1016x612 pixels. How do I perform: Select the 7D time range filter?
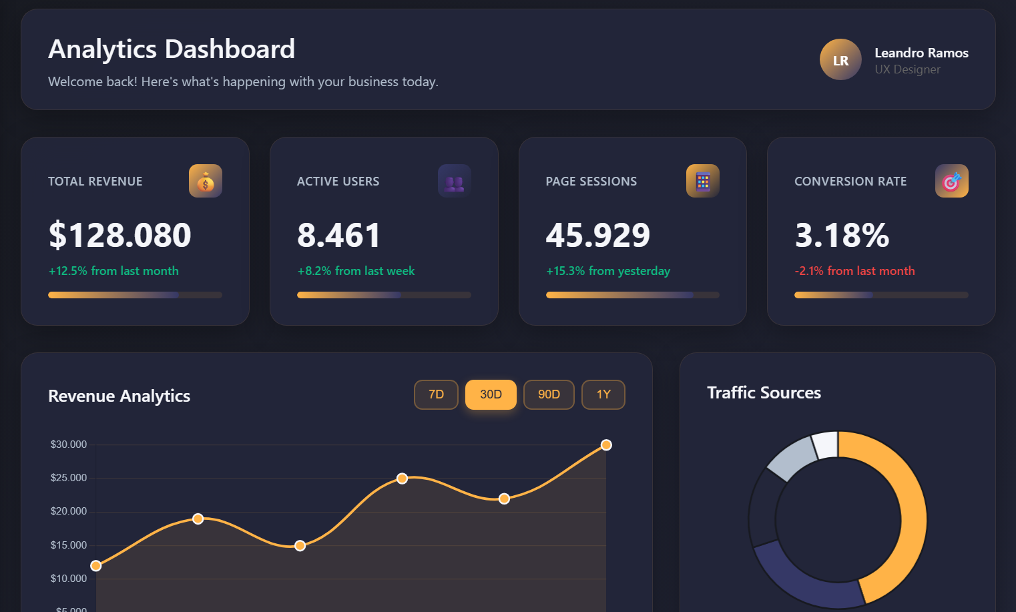pyautogui.click(x=436, y=394)
